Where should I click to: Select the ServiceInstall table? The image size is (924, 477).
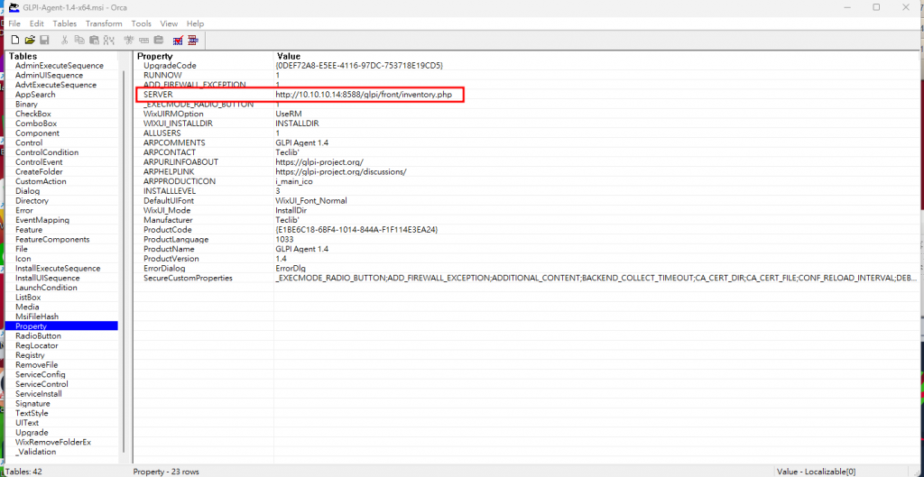[x=39, y=393]
